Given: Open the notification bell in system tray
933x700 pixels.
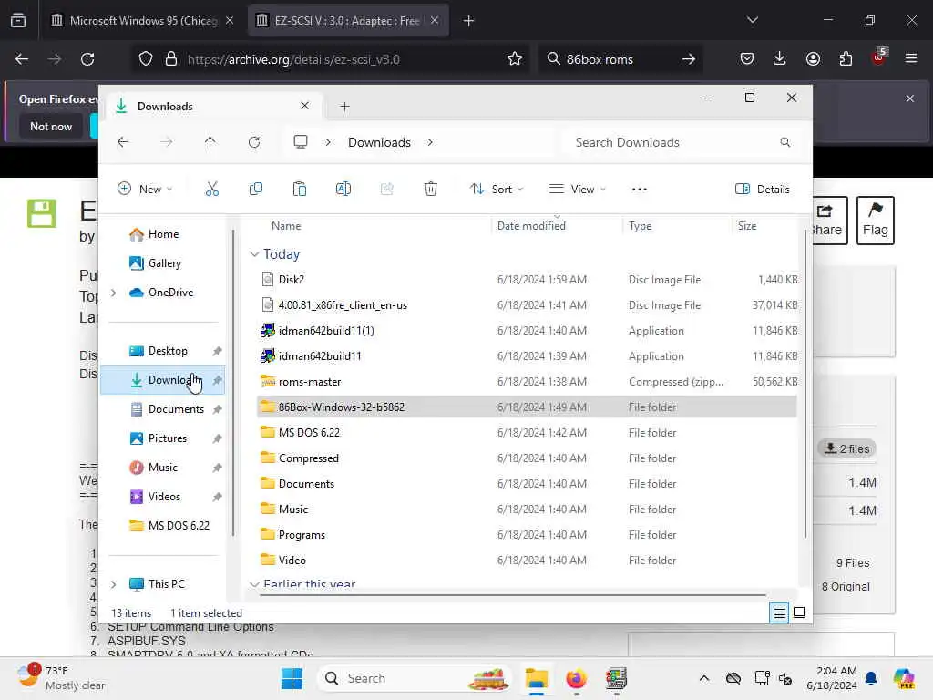Looking at the screenshot, I should point(871,678).
